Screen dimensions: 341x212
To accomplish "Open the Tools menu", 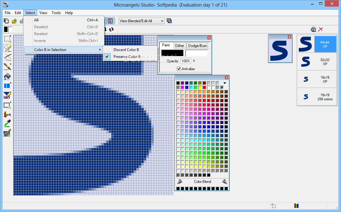I will point(56,13).
